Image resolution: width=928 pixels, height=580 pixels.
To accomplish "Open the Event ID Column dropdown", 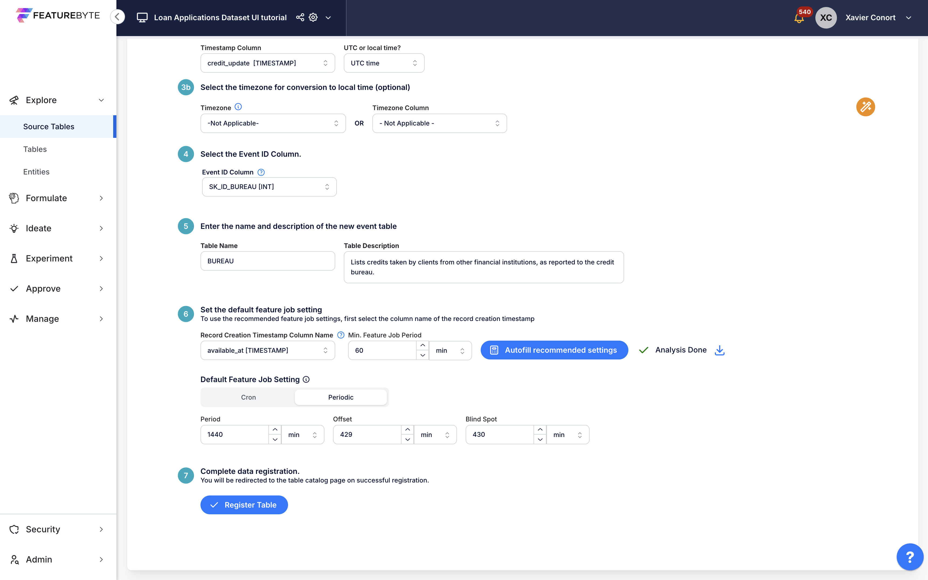I will 269,187.
